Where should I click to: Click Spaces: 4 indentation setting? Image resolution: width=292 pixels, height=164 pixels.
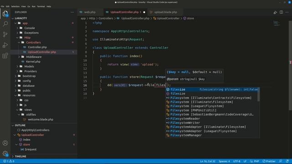tap(224, 161)
